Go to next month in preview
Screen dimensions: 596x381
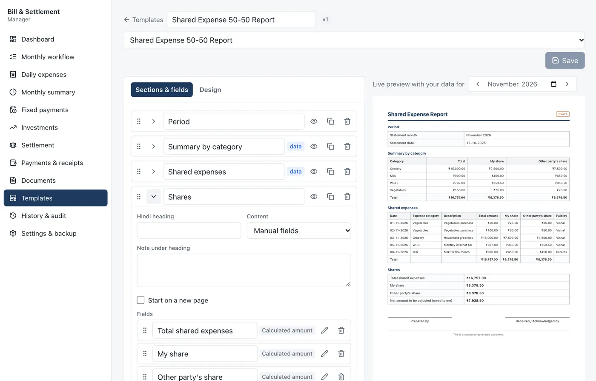point(567,84)
